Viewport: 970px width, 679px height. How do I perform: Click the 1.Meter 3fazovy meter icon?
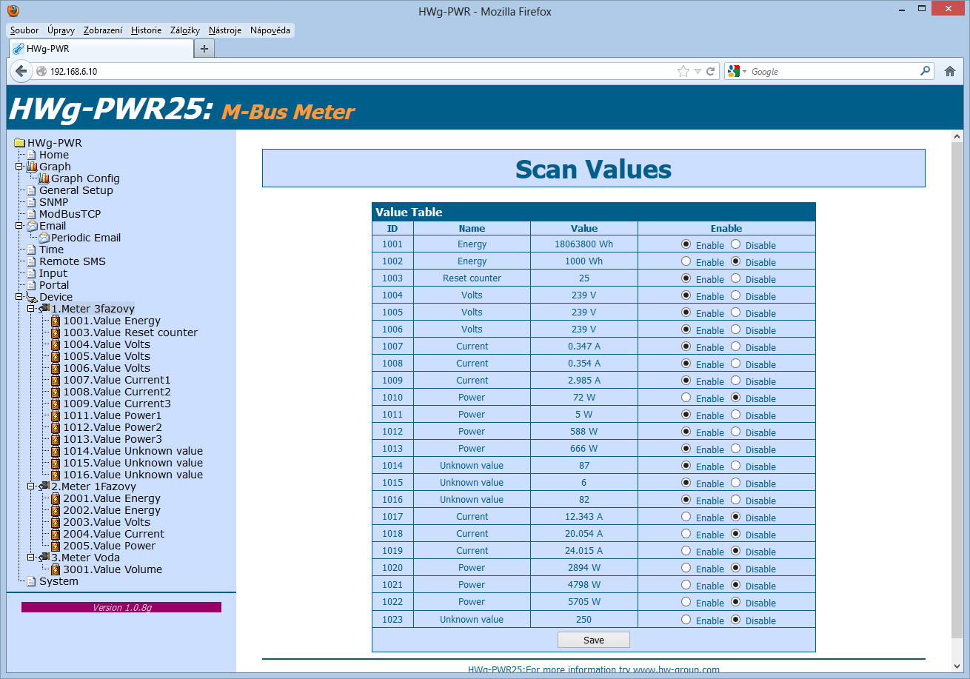click(44, 309)
